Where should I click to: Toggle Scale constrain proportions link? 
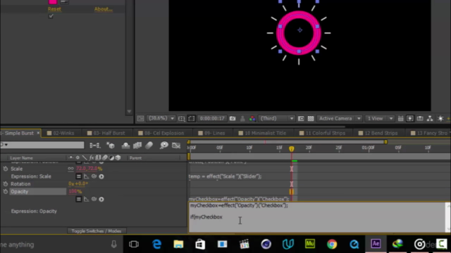70,169
